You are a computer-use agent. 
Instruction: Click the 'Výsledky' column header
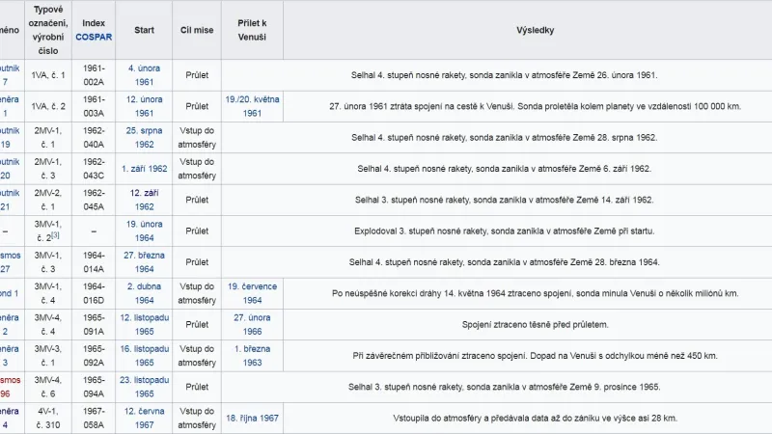click(x=535, y=30)
